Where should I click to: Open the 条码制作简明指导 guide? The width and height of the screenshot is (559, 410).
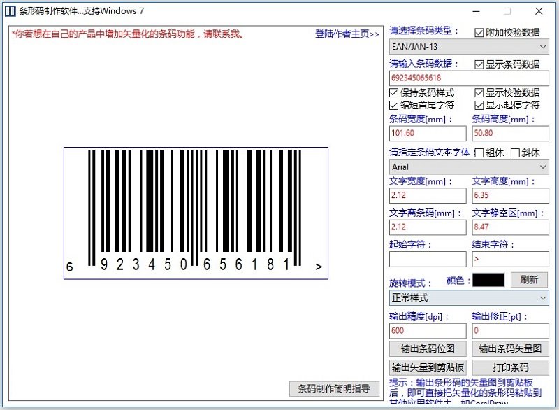click(x=333, y=390)
